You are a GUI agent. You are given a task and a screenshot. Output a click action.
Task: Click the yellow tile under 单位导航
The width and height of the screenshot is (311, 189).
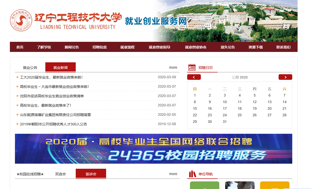275,185
